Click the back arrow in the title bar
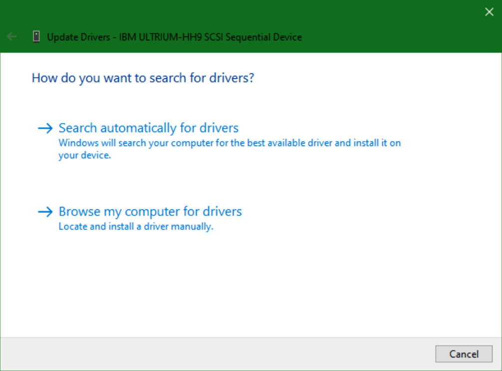 pyautogui.click(x=12, y=37)
